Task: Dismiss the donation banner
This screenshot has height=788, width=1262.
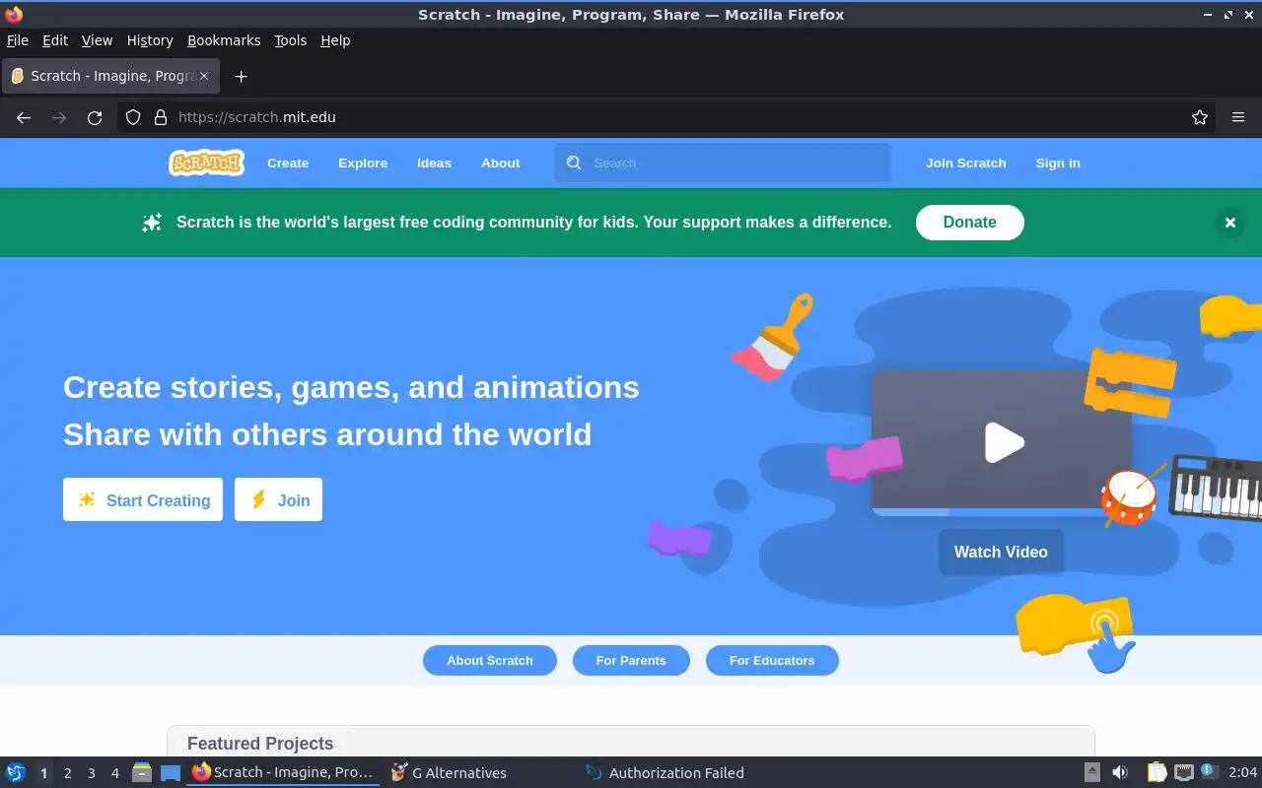Action: (1229, 223)
